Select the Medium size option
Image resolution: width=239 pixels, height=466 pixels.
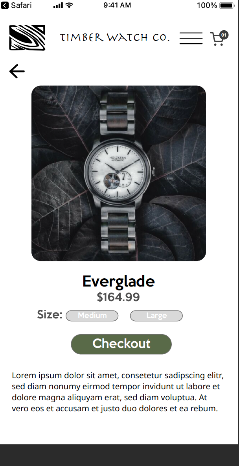point(92,316)
